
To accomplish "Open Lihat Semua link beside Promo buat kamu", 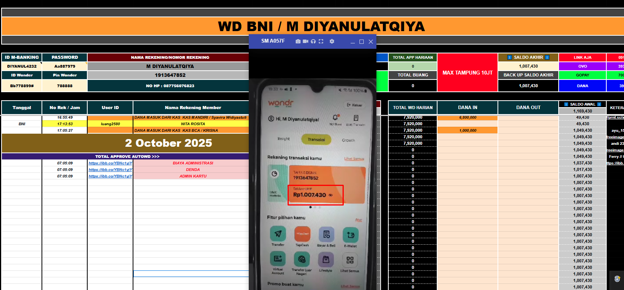I will pos(350,286).
